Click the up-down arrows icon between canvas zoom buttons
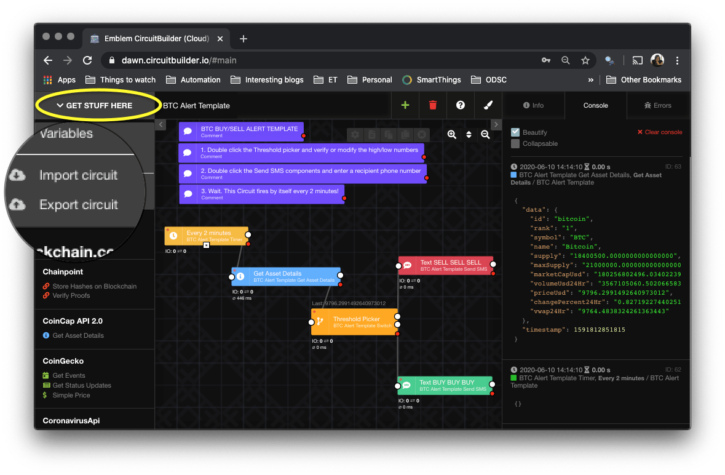This screenshot has height=475, width=725. coord(469,135)
